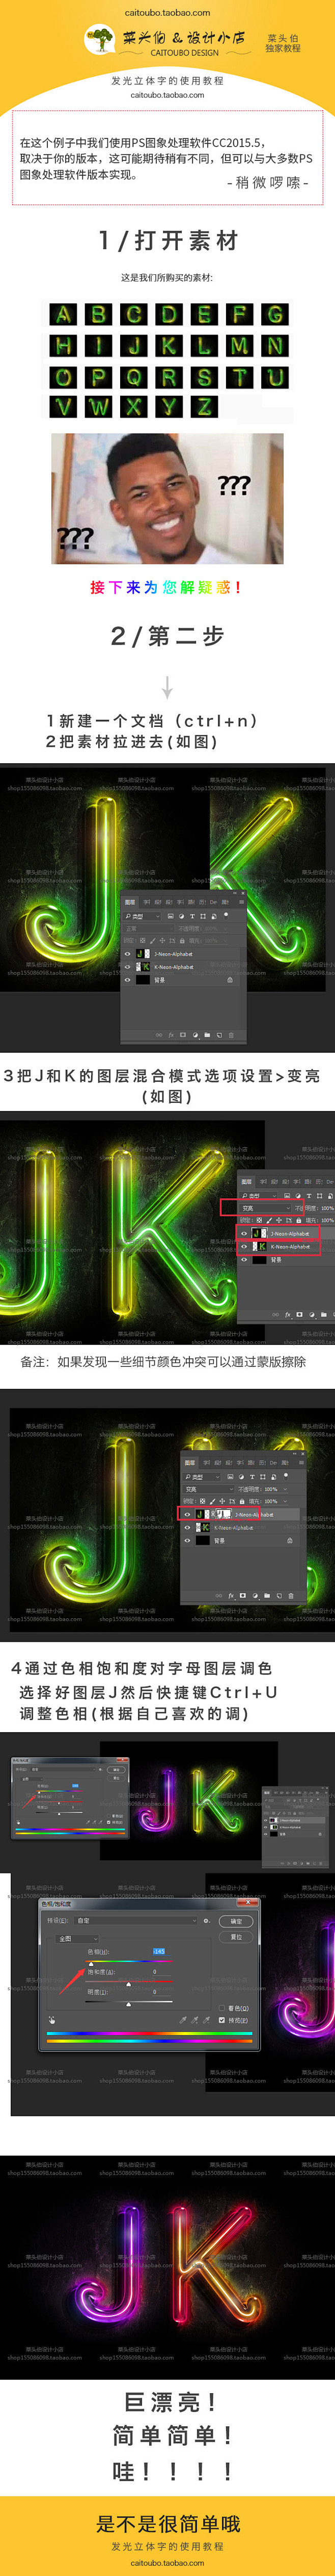Click link layers icon at step 2 panel bottom

click(158, 1035)
